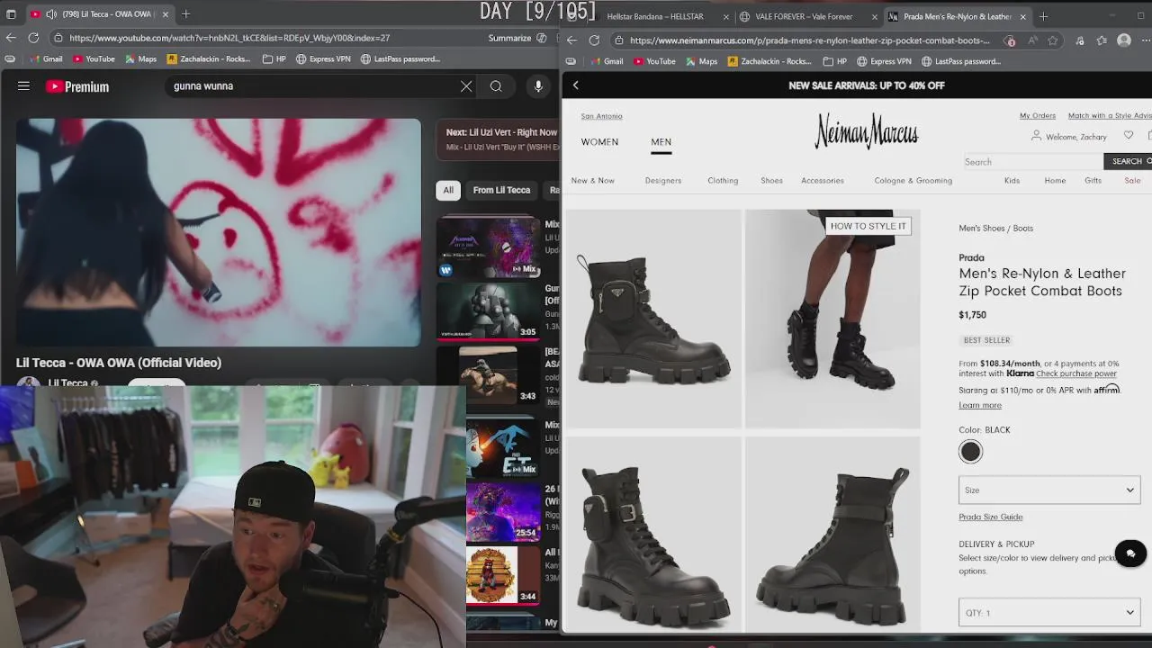Viewport: 1152px width, 648px height.
Task: Open Maps bookmark in YouTube window
Action: (x=140, y=59)
